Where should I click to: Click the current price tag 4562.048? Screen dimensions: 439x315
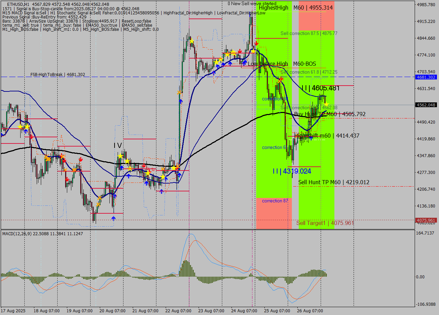click(x=426, y=105)
